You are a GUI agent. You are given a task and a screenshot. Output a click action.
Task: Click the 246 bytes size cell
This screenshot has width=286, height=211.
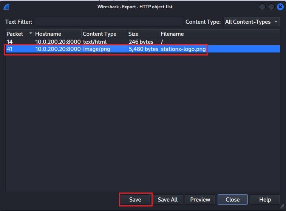click(x=141, y=42)
